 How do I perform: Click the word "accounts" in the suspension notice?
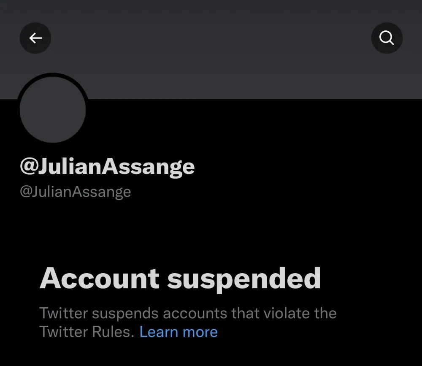pos(195,314)
